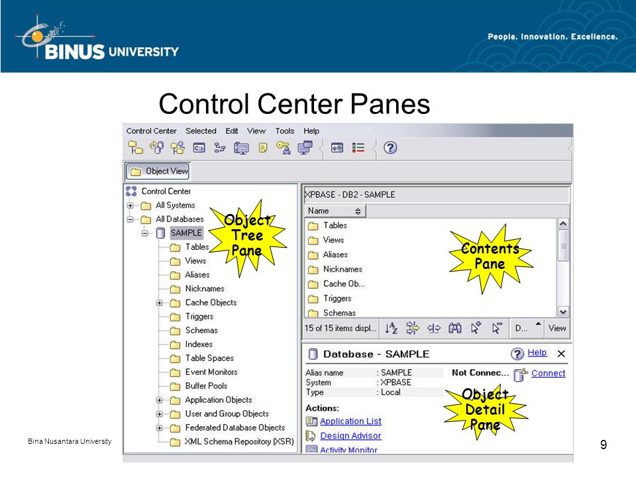Open the Control Center toolbar icon
The width and height of the screenshot is (636, 477).
click(x=135, y=148)
